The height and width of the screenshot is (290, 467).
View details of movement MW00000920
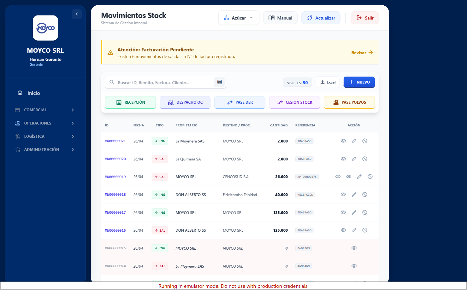pos(343,159)
